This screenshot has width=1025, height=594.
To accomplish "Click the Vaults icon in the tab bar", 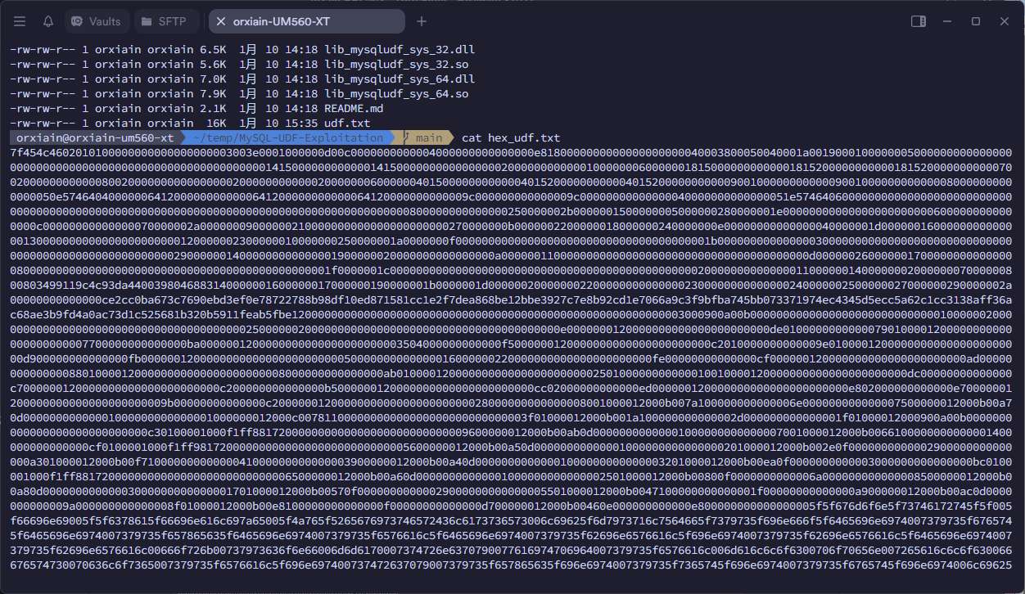I will click(78, 21).
